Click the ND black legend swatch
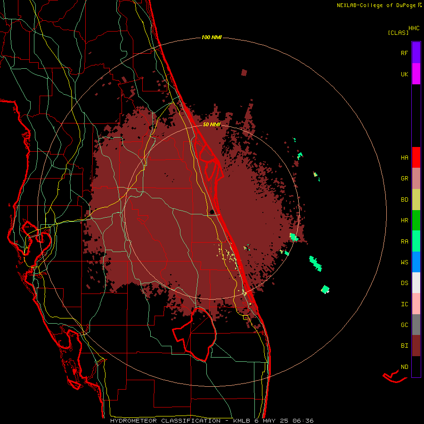Viewport: 424px width, 424px height. click(416, 367)
